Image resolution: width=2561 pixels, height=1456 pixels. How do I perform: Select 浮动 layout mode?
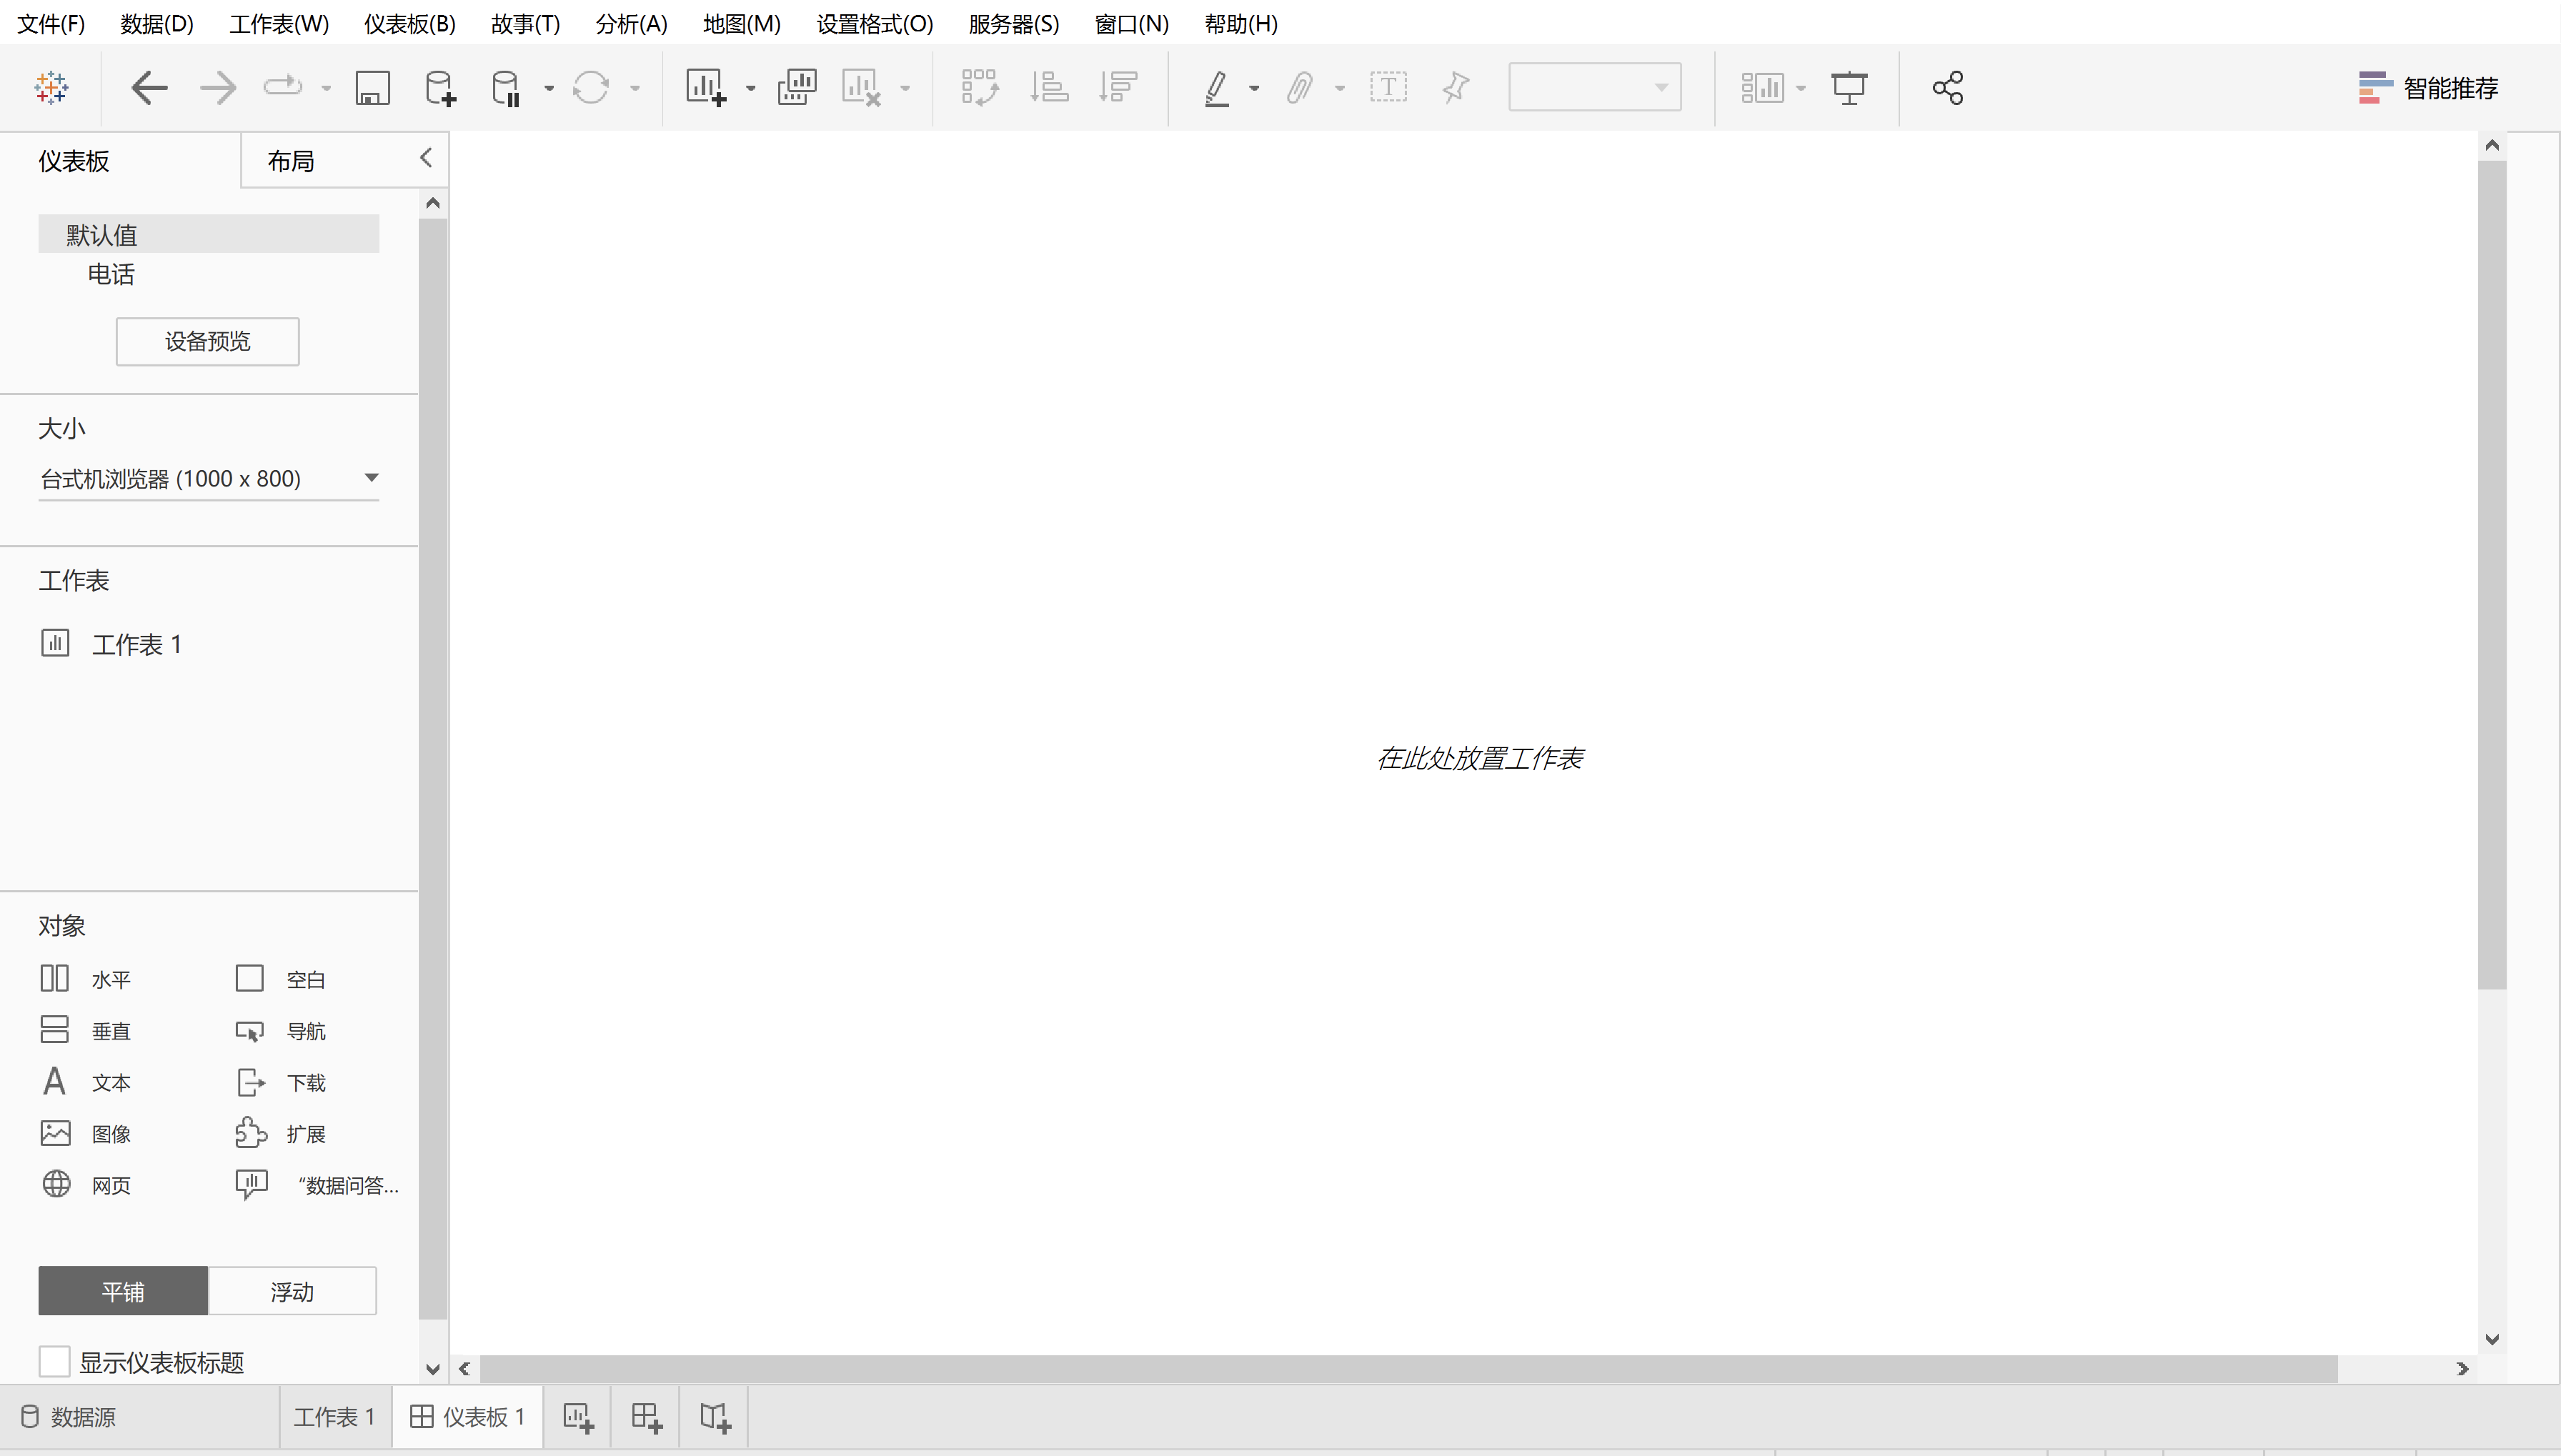point(292,1291)
